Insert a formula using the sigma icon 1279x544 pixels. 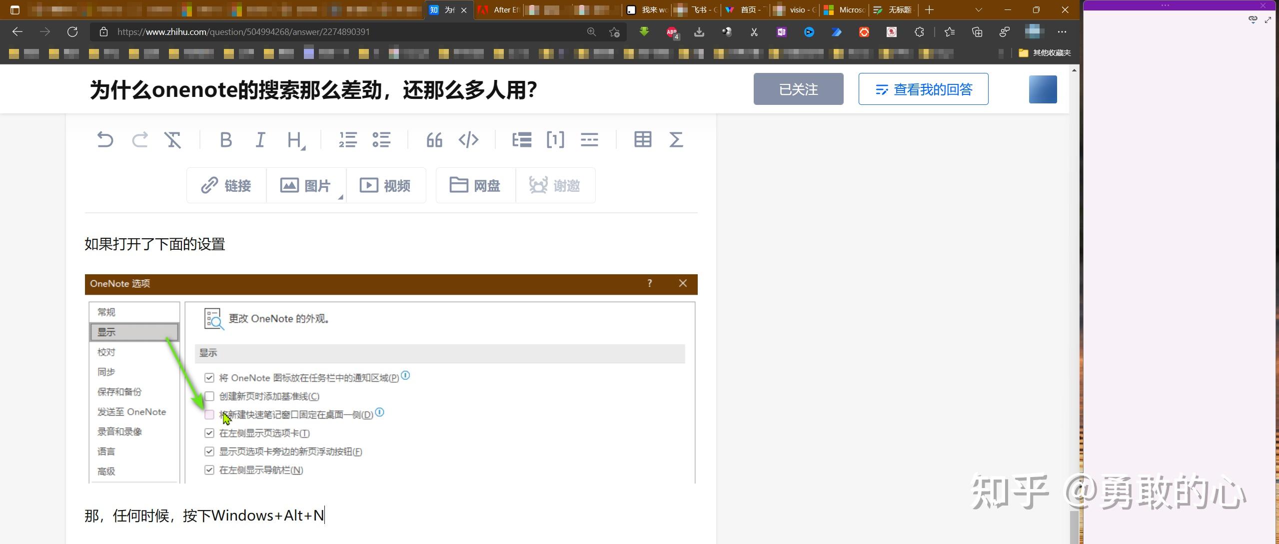(676, 140)
